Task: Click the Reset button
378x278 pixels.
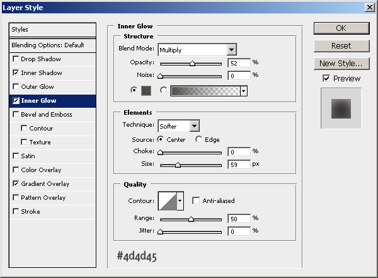Action: pyautogui.click(x=341, y=46)
